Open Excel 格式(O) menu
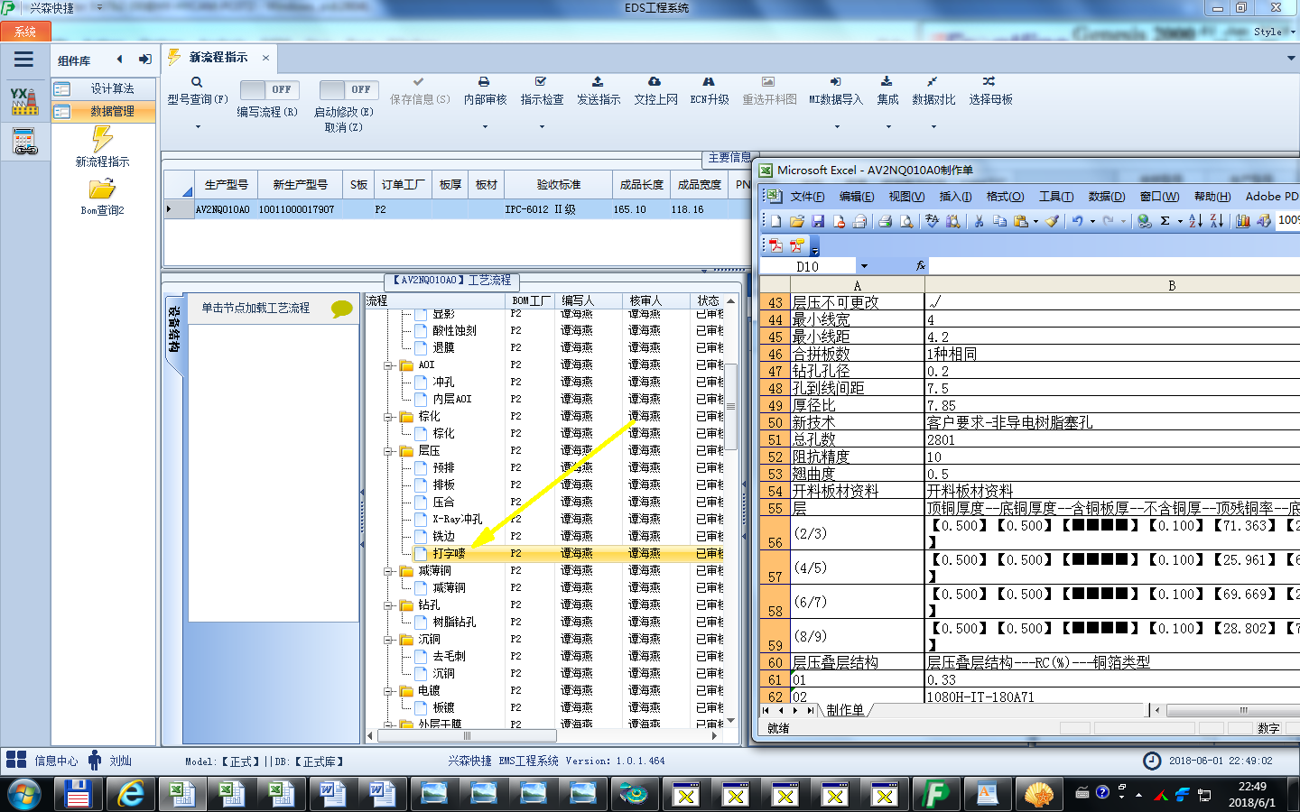Viewport: 1300px width, 812px height. pos(1005,196)
